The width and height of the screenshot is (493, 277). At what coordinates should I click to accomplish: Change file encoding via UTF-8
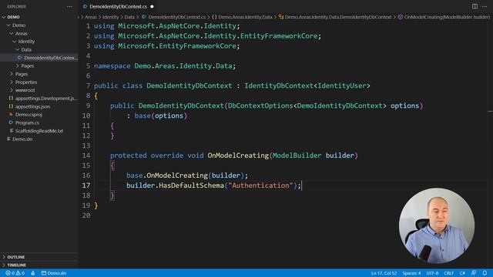click(x=432, y=273)
